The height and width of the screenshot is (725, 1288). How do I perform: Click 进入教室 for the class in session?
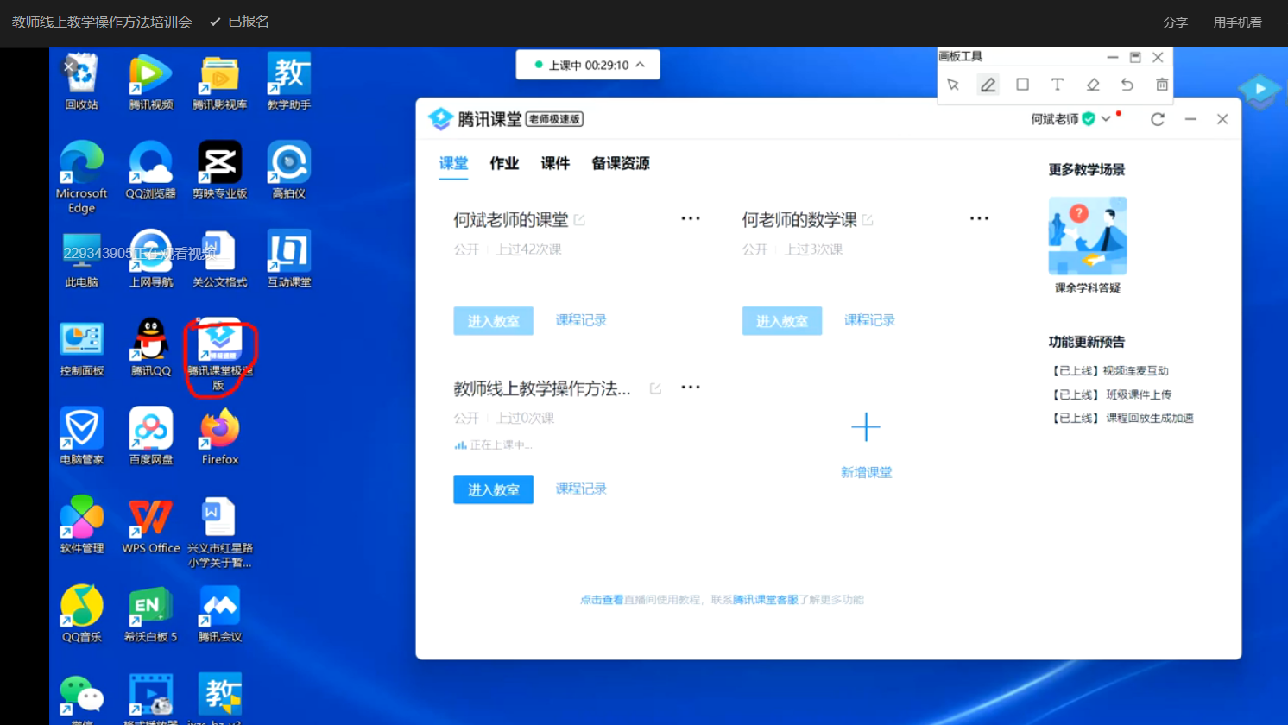[493, 489]
